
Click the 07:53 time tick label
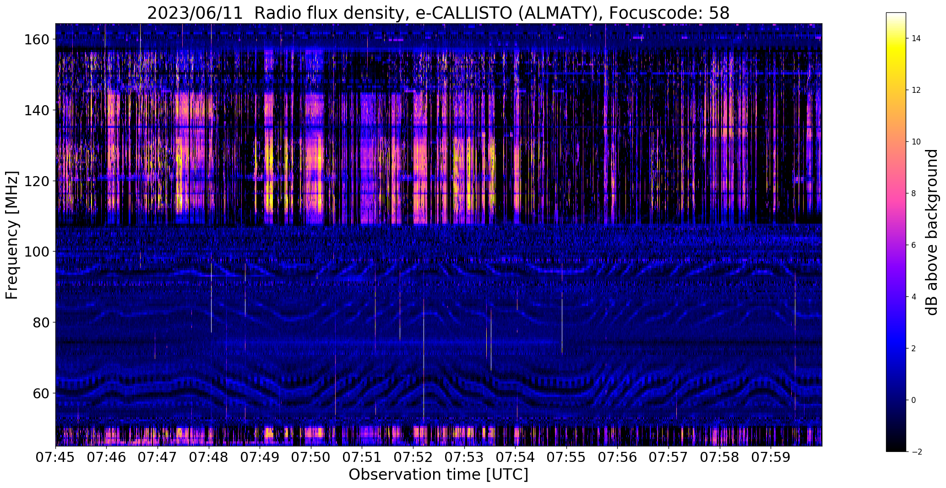tap(464, 457)
